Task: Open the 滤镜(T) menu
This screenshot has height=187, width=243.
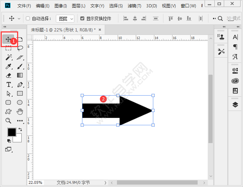Action: click(134, 6)
